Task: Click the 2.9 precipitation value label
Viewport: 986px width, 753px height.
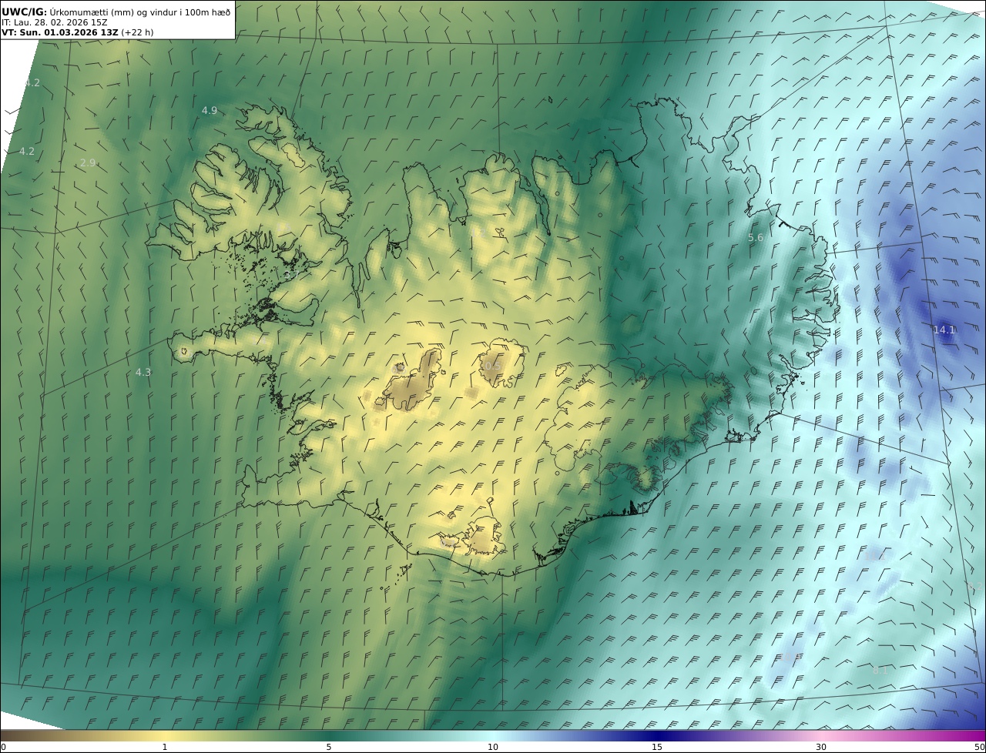Action: pyautogui.click(x=88, y=162)
